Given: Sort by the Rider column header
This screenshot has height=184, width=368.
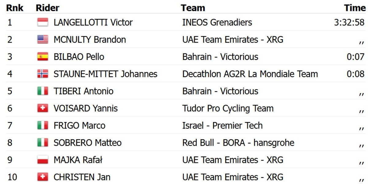Looking at the screenshot, I should 48,8.
